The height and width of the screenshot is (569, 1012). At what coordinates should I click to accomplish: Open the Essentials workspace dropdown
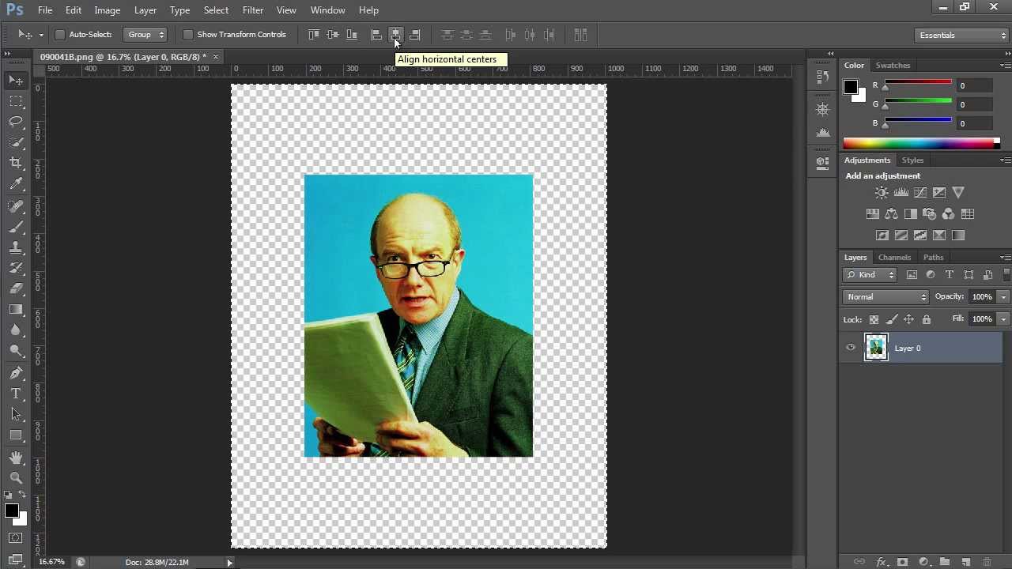point(962,35)
